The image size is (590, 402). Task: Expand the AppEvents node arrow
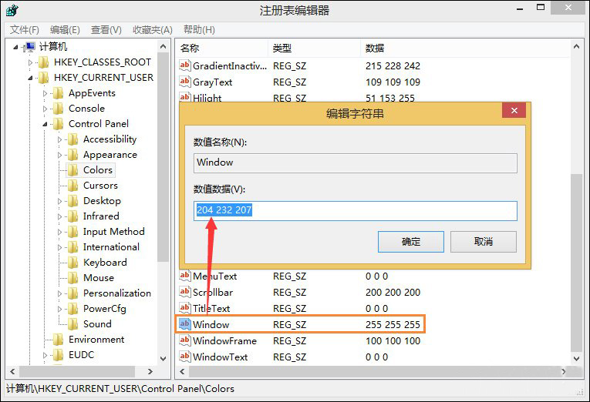[x=46, y=93]
